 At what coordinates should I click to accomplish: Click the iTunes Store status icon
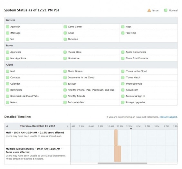pyautogui.click(x=65, y=52)
